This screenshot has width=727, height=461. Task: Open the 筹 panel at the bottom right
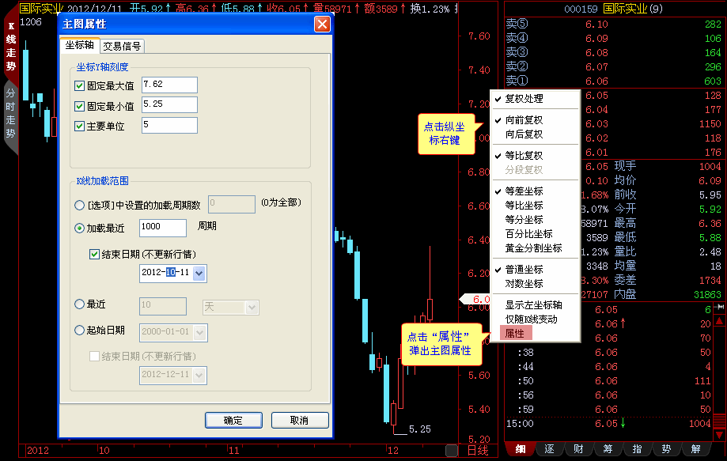click(608, 450)
